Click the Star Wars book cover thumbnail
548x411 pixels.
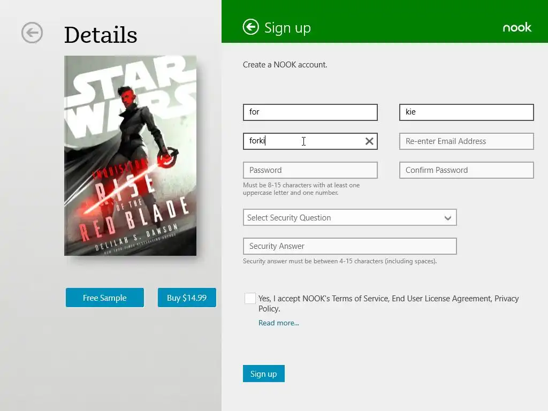(130, 156)
